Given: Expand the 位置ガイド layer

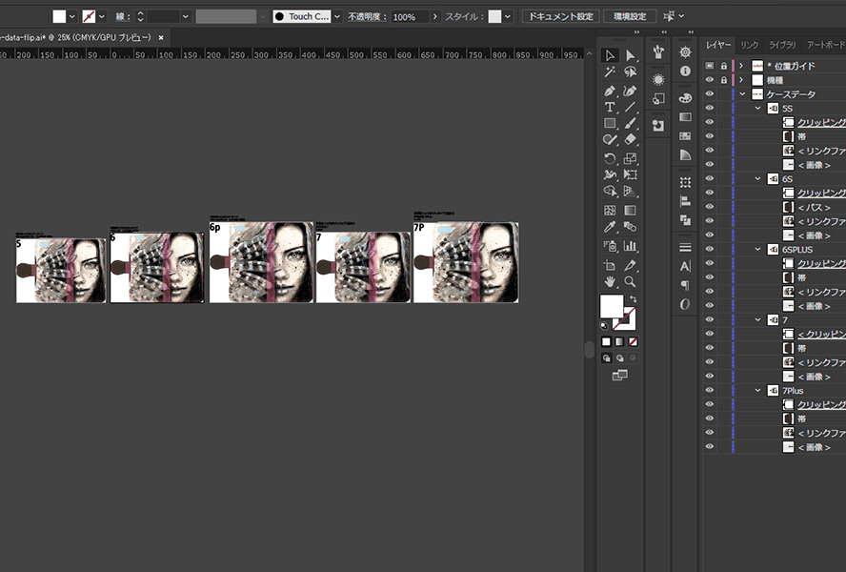Looking at the screenshot, I should (x=741, y=66).
